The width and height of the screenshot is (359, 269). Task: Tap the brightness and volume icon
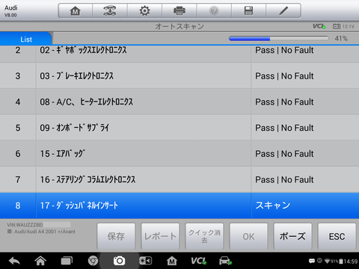(145, 261)
